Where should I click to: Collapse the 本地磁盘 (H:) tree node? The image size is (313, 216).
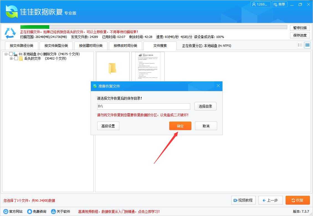pyautogui.click(x=6, y=54)
